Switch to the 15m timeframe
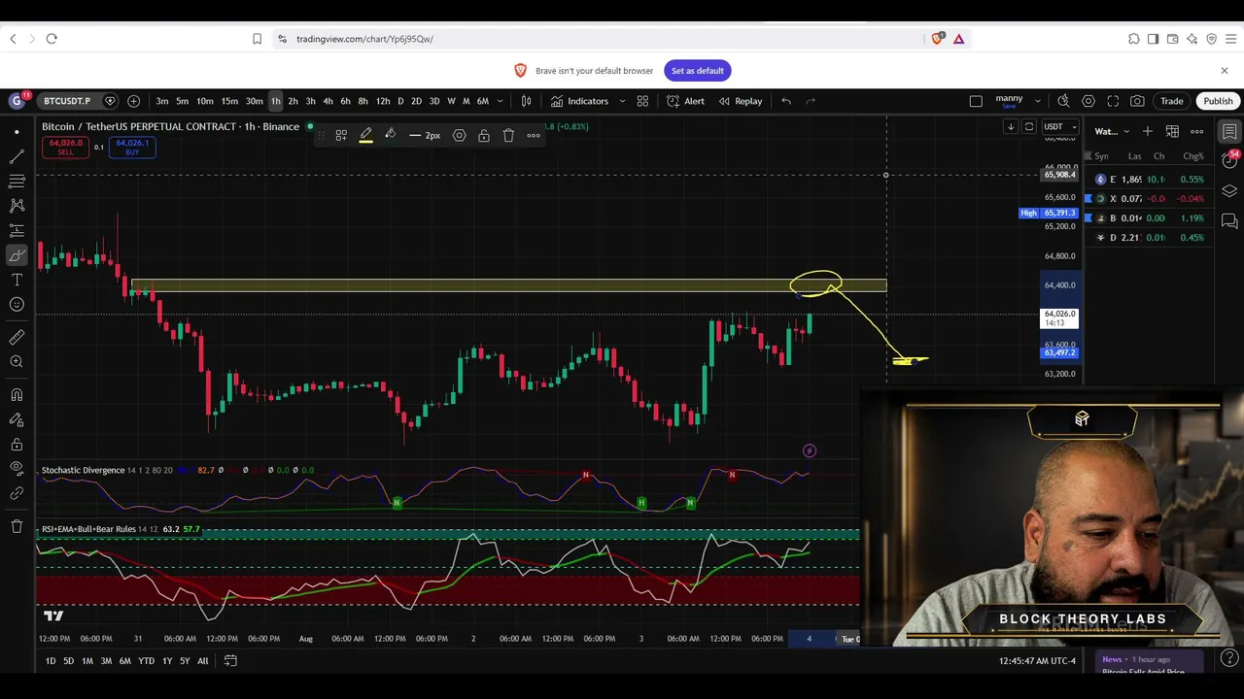 point(229,101)
